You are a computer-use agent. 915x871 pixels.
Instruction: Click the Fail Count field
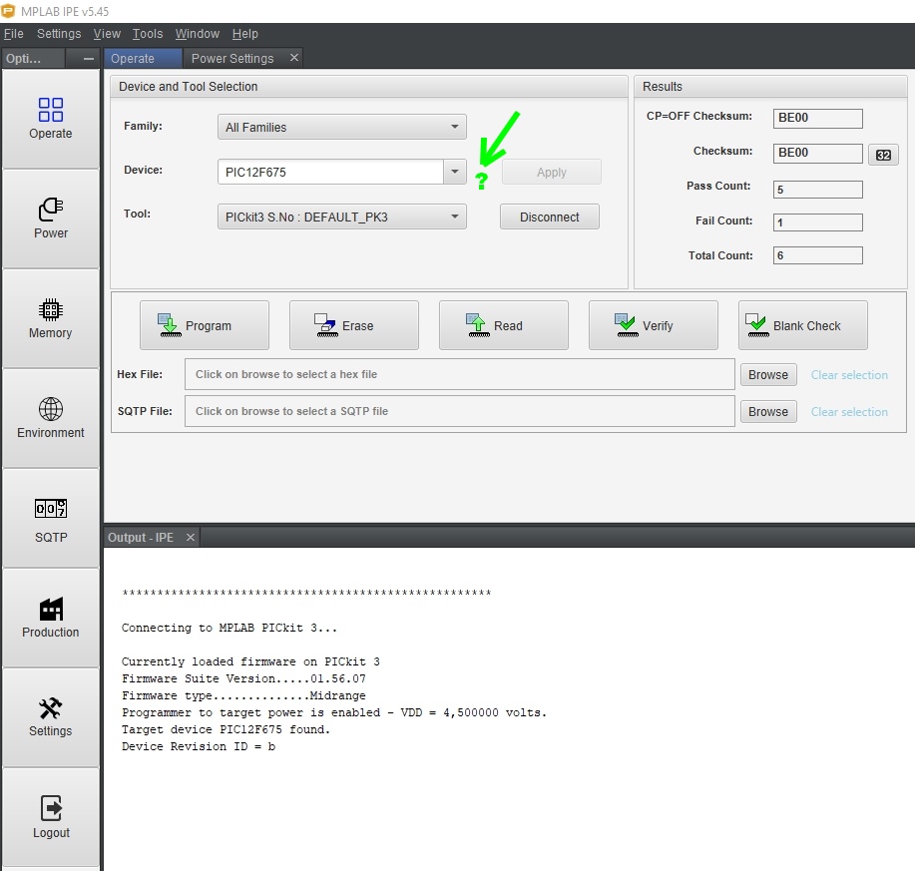coord(817,221)
